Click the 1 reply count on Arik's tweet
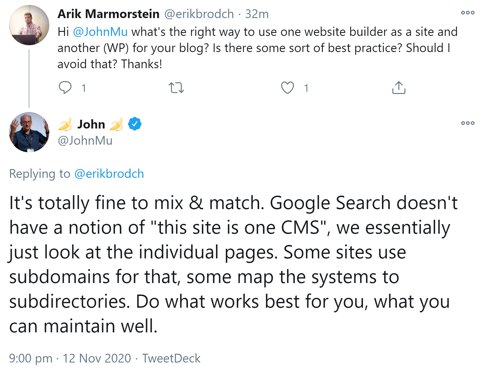The width and height of the screenshot is (485, 374). pyautogui.click(x=84, y=88)
